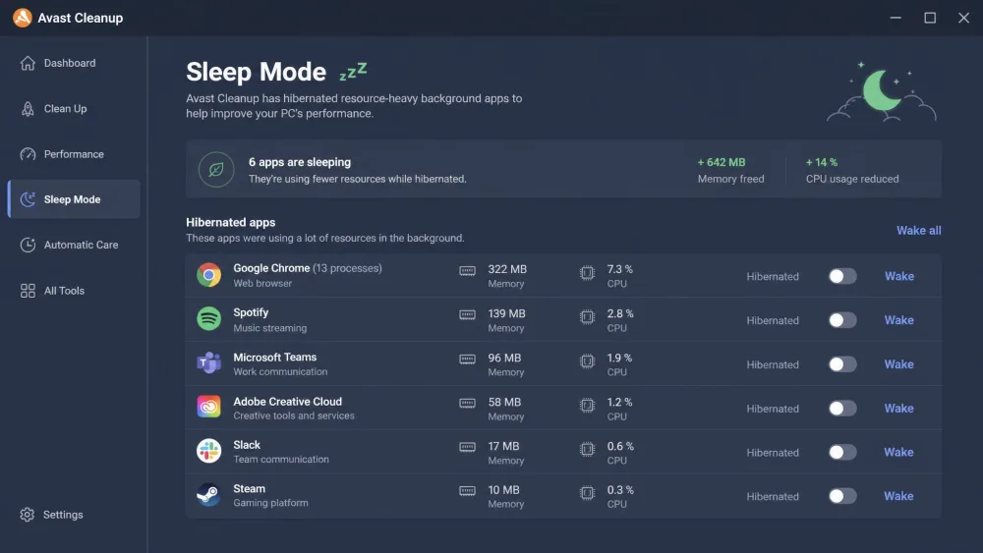983x553 pixels.
Task: Click the Adobe Creative Cloud app icon
Action: (x=208, y=407)
